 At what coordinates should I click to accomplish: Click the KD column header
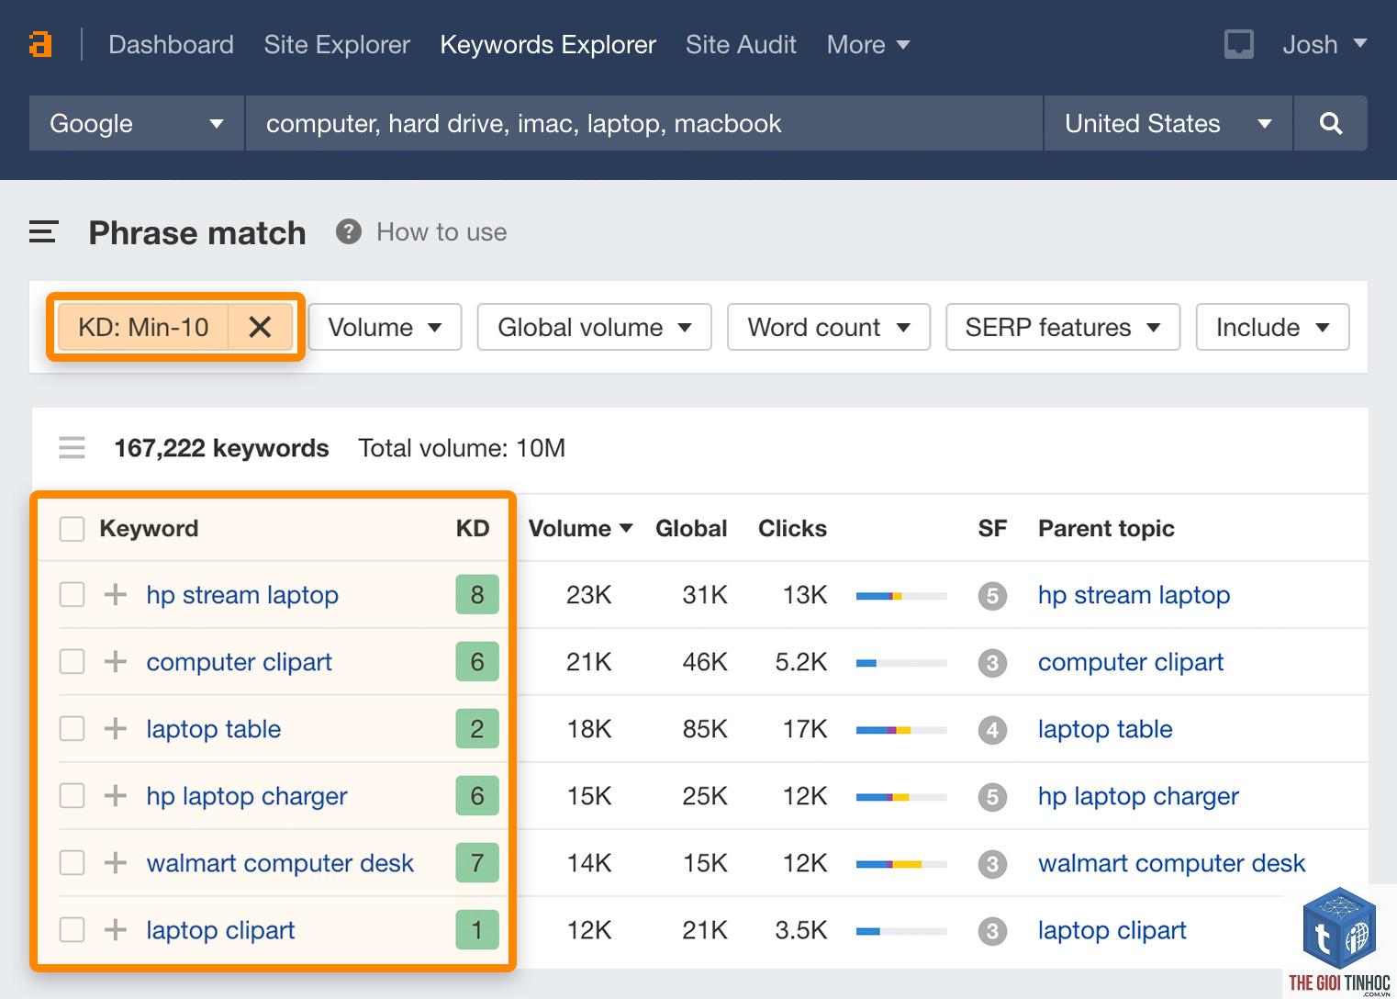coord(473,528)
